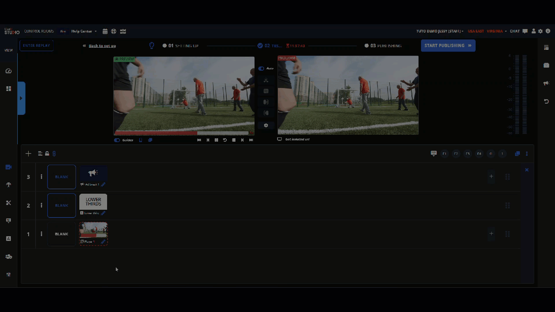Open the rundown list icon in right sidebar
The height and width of the screenshot is (312, 555).
point(546,47)
